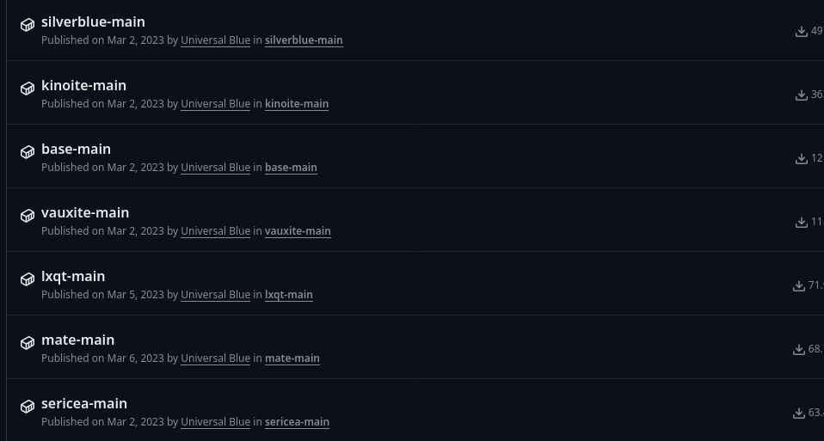This screenshot has width=824, height=441.
Task: Click the package icon beside base-main
Action: [28, 152]
